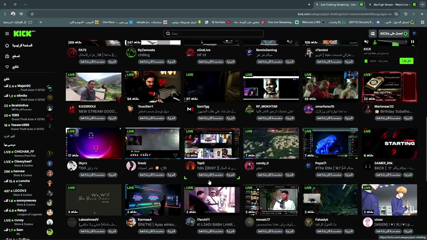The width and height of the screenshot is (427, 240).
Task: Click the uiuox channel avatar
Action: point(368,222)
